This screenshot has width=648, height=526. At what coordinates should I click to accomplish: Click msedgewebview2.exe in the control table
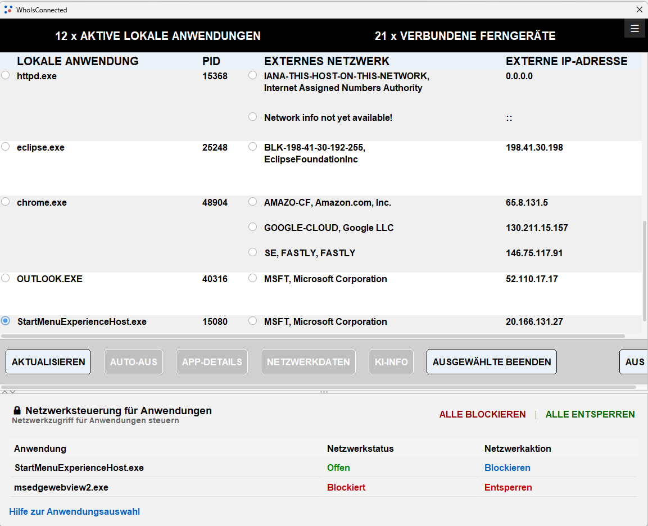click(61, 488)
